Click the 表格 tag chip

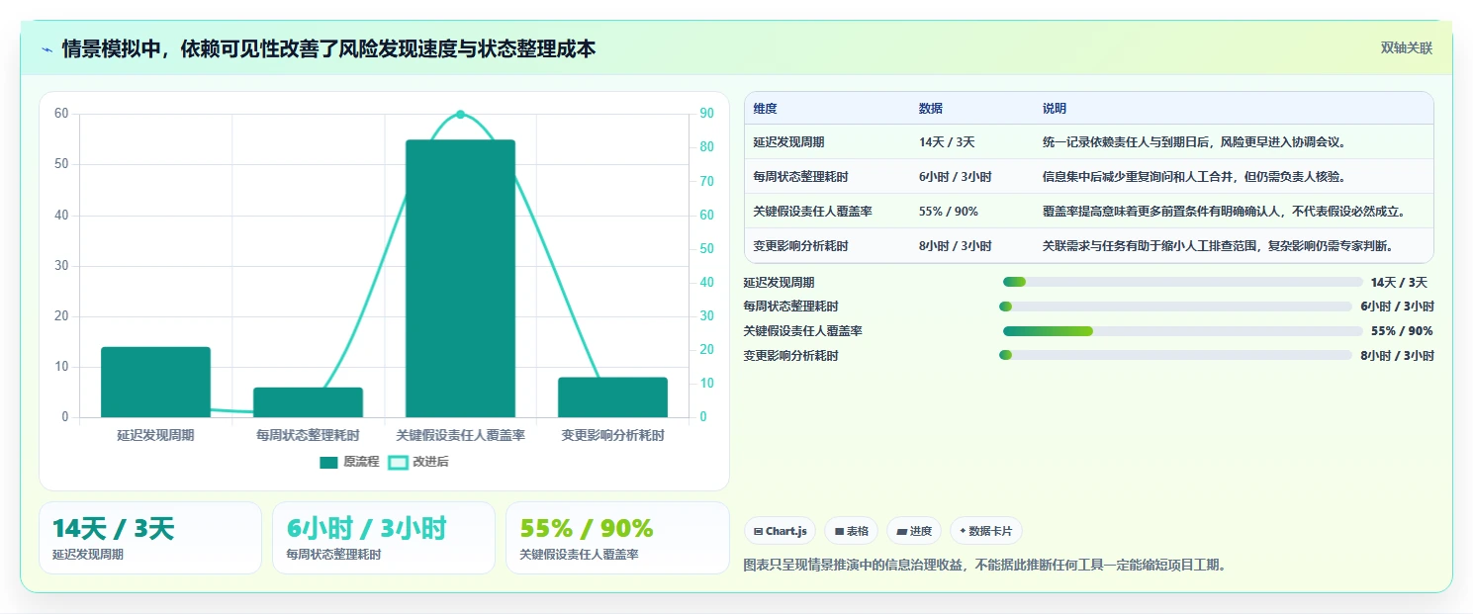click(x=852, y=531)
